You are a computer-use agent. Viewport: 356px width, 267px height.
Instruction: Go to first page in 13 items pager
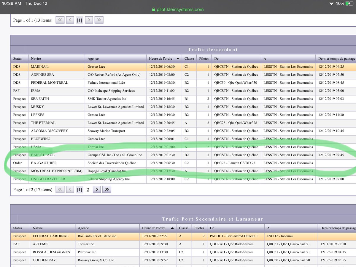pyautogui.click(x=60, y=20)
